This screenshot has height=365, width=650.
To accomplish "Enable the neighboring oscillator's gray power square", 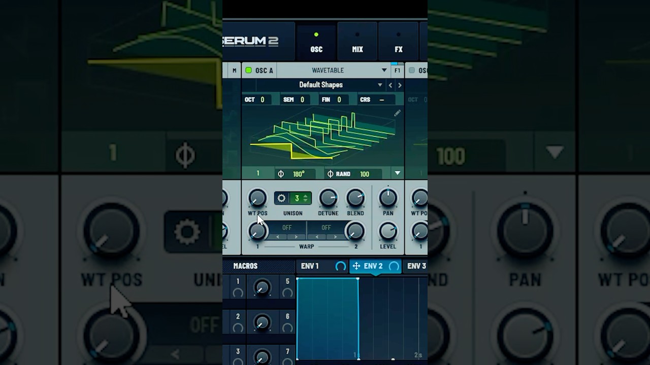I will pos(412,70).
